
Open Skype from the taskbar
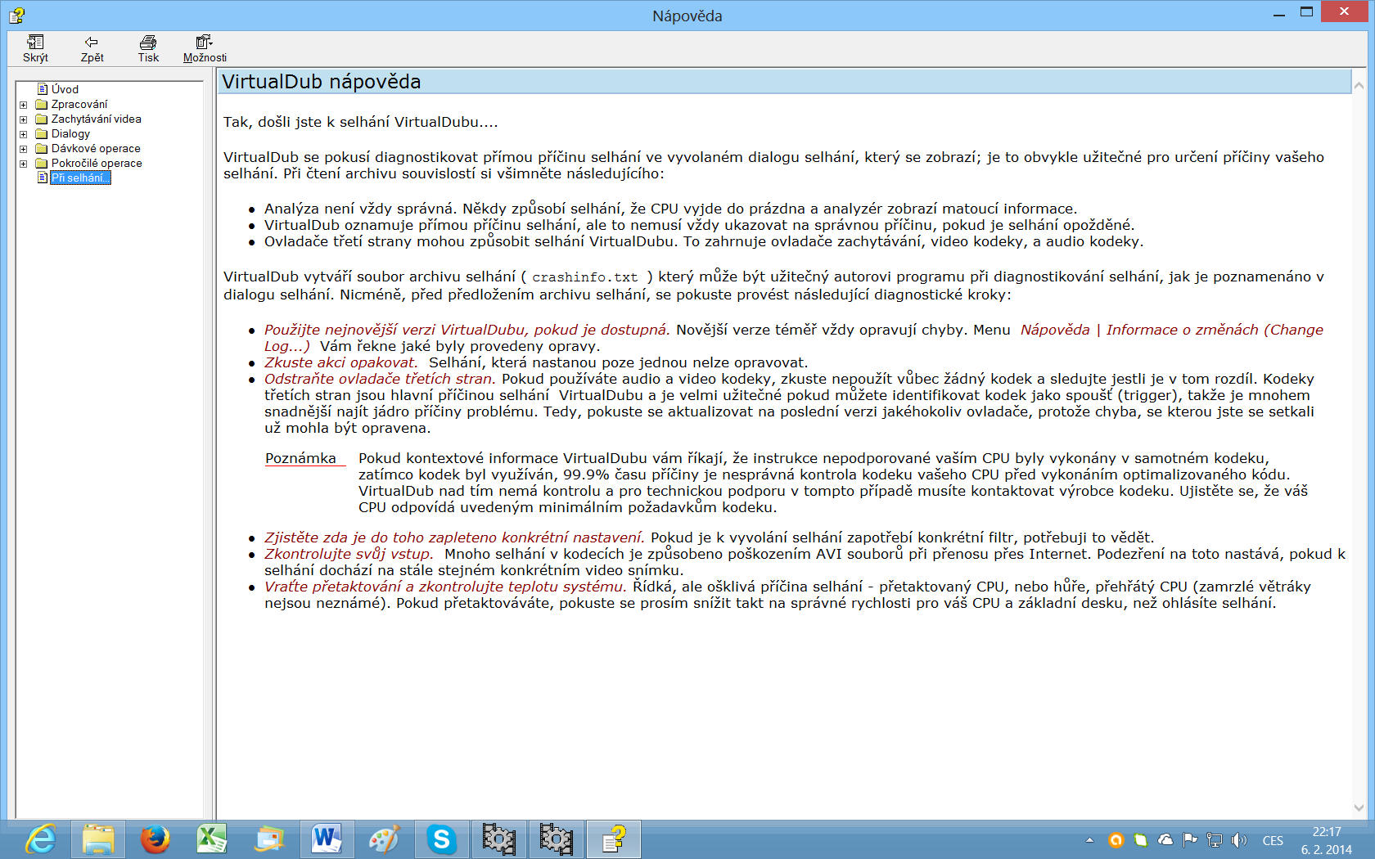click(441, 839)
